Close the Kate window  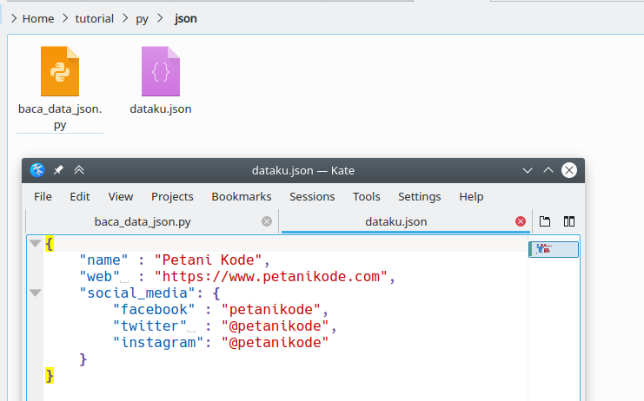tap(569, 170)
